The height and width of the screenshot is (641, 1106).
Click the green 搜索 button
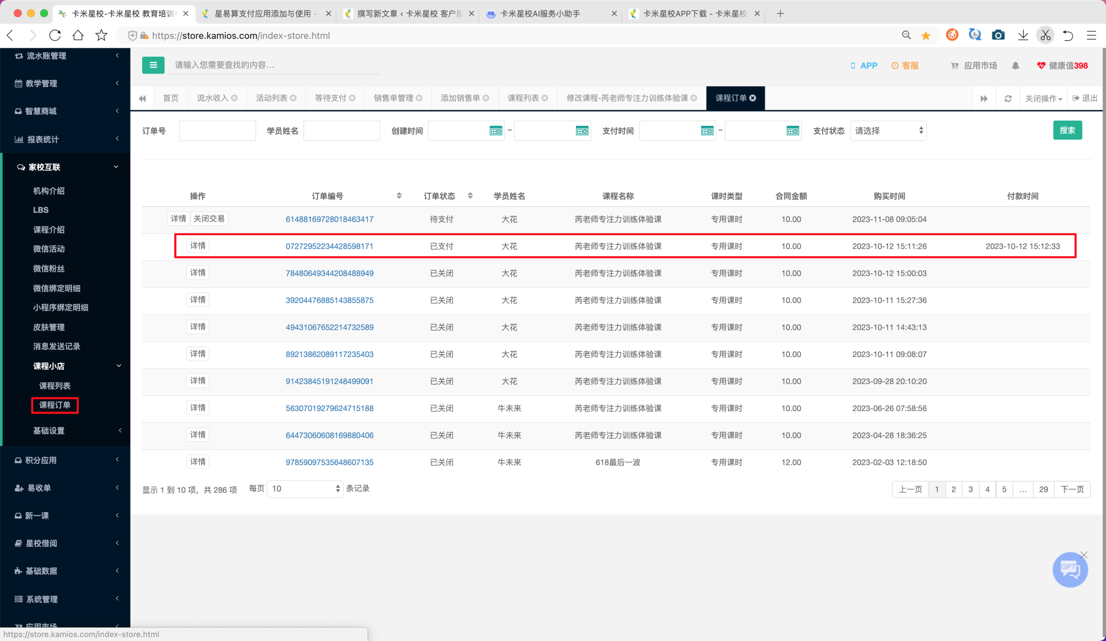pos(1067,131)
